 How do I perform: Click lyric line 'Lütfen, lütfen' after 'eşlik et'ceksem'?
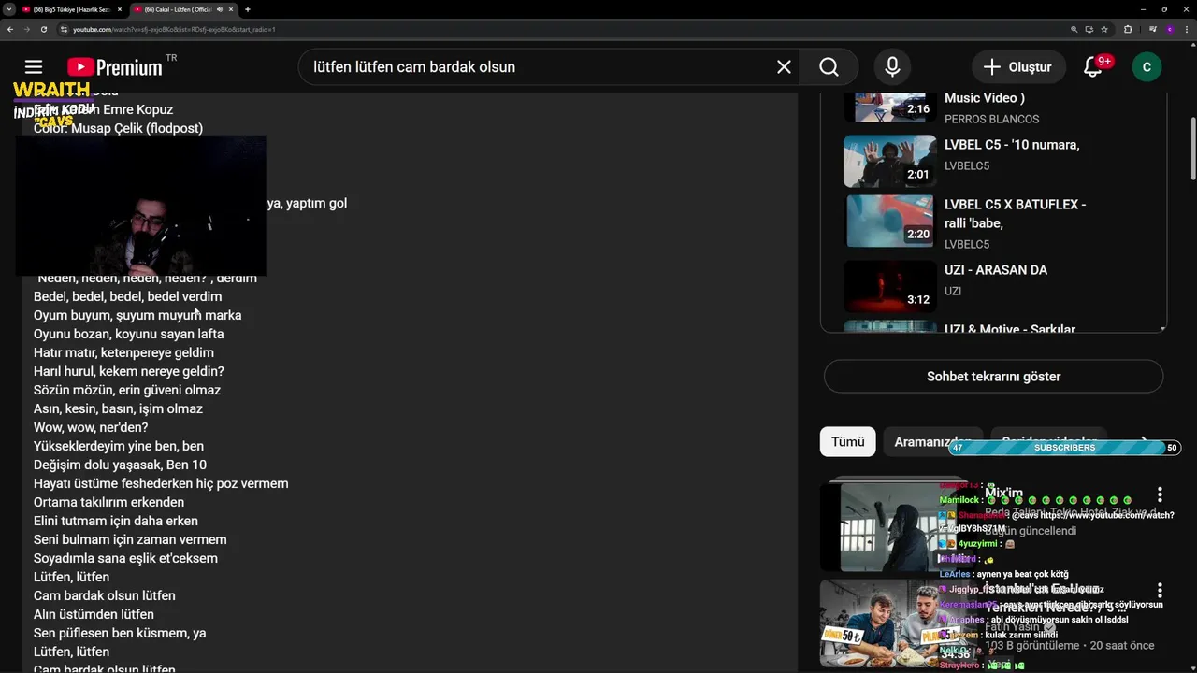tap(71, 577)
